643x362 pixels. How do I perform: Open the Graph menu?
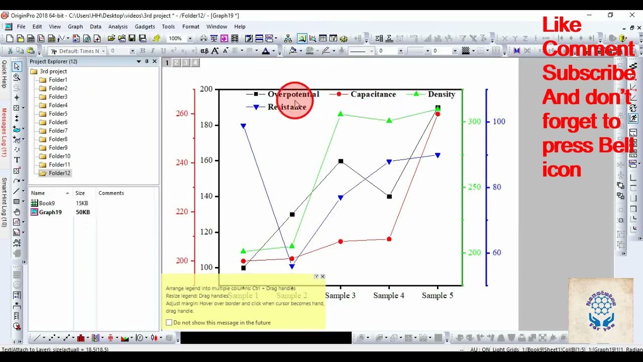pyautogui.click(x=75, y=27)
